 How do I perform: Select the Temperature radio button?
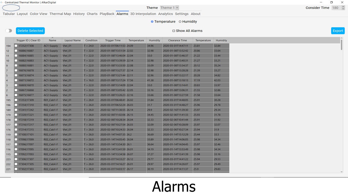[x=152, y=22]
